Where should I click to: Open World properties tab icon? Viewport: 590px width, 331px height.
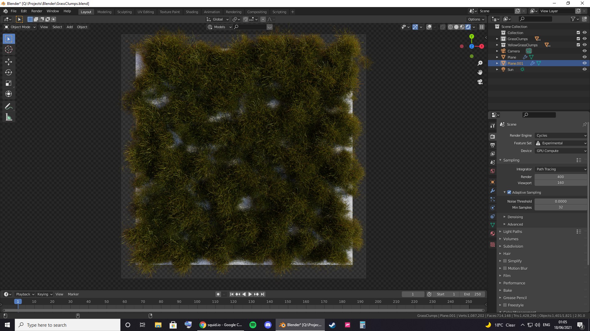pyautogui.click(x=493, y=171)
